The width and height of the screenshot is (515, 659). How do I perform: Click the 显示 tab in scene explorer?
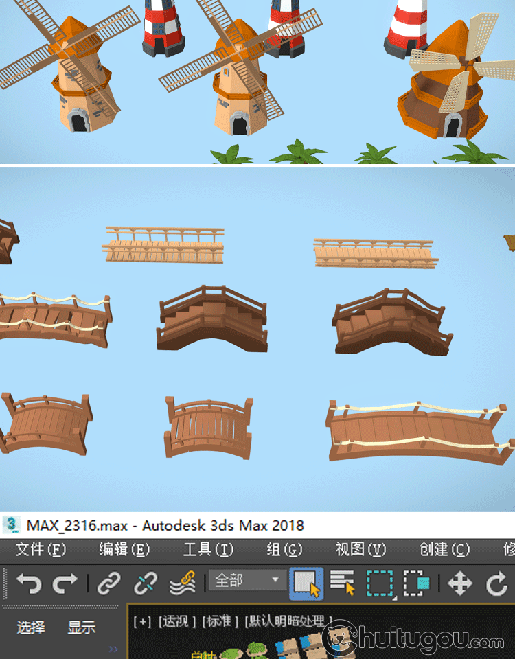(x=81, y=627)
